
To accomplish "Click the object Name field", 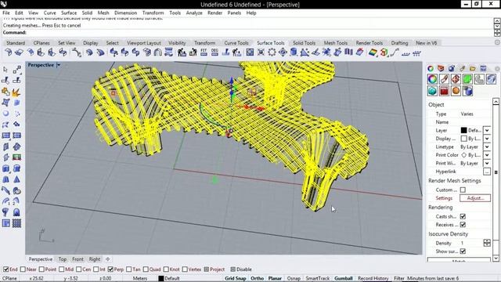I will [474, 122].
